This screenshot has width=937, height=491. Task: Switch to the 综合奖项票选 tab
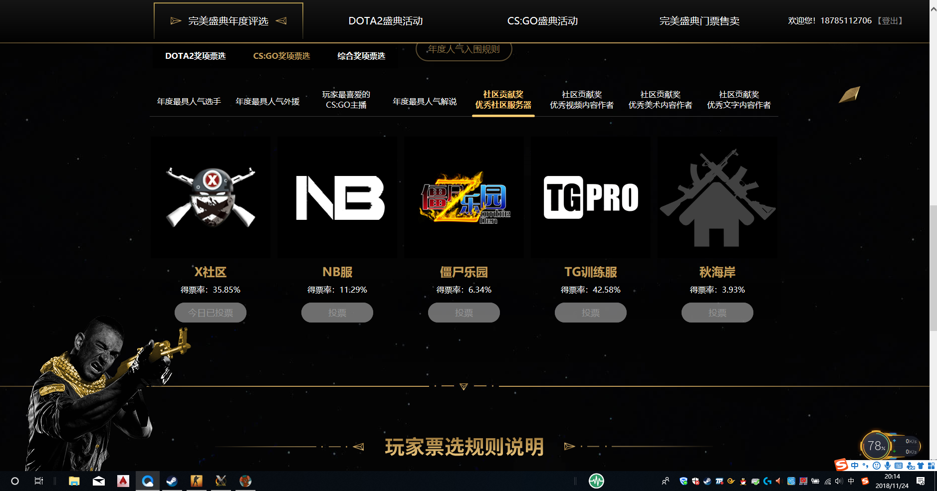point(361,56)
